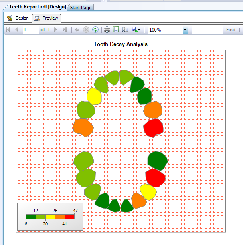Click the Find link
The width and height of the screenshot is (243, 245).
pos(231,30)
